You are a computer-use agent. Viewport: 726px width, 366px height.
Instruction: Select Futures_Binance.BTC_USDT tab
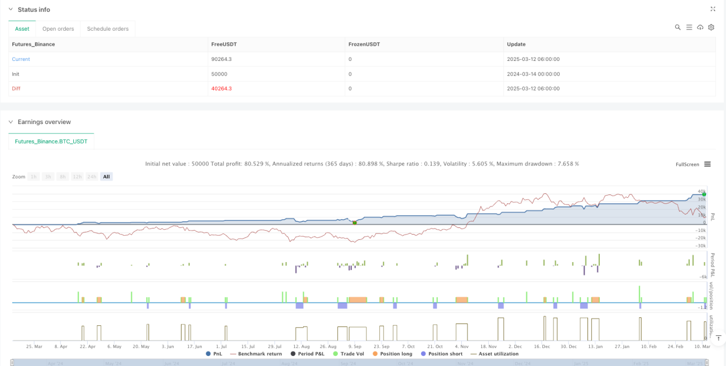[x=51, y=141]
